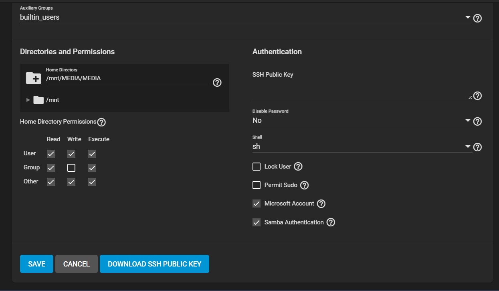
Task: Show help for Disable Password
Action: [477, 121]
